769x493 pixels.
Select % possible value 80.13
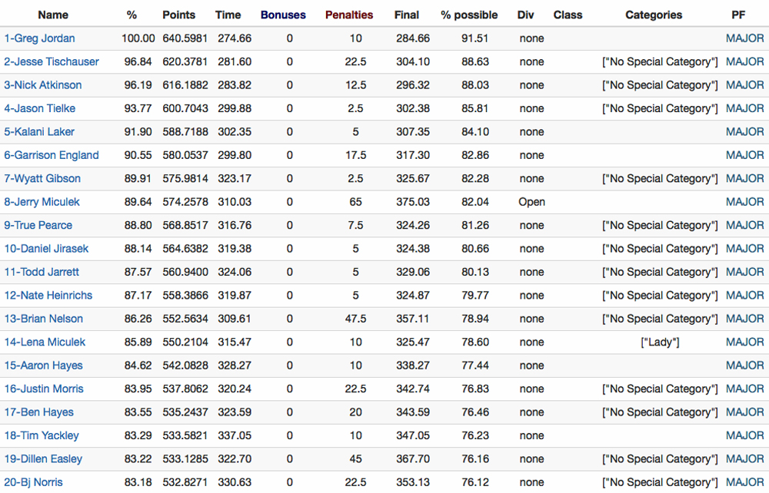click(x=474, y=272)
